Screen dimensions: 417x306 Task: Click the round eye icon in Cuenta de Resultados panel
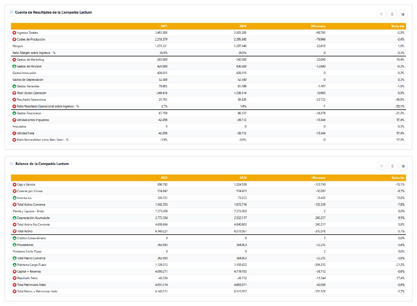tap(381, 14)
